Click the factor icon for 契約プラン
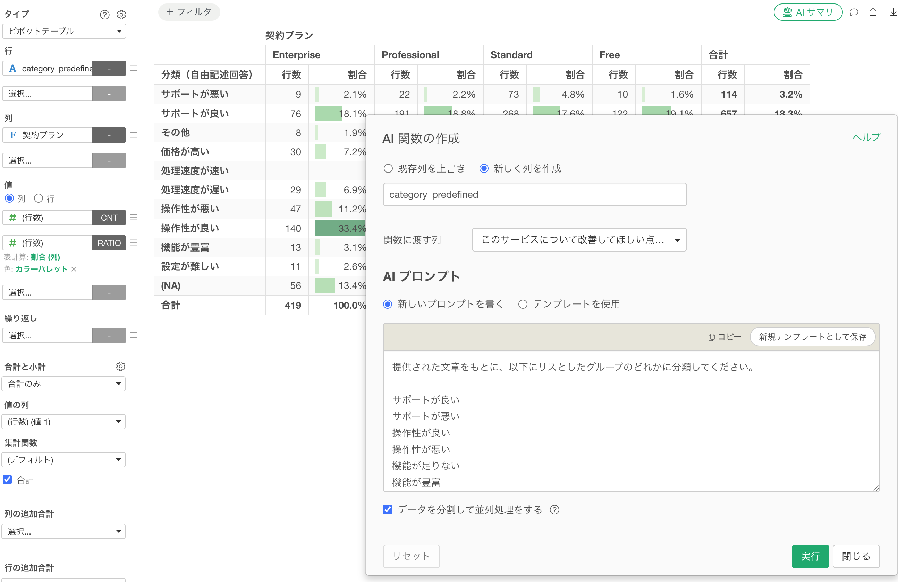Image resolution: width=898 pixels, height=582 pixels. (x=12, y=135)
